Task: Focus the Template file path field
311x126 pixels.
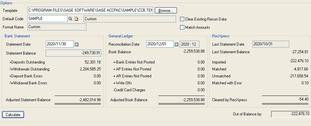Action: point(90,10)
